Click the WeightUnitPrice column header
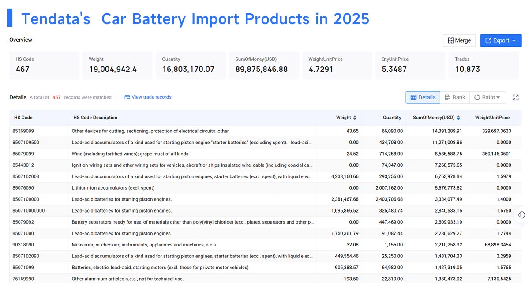 tap(492, 118)
